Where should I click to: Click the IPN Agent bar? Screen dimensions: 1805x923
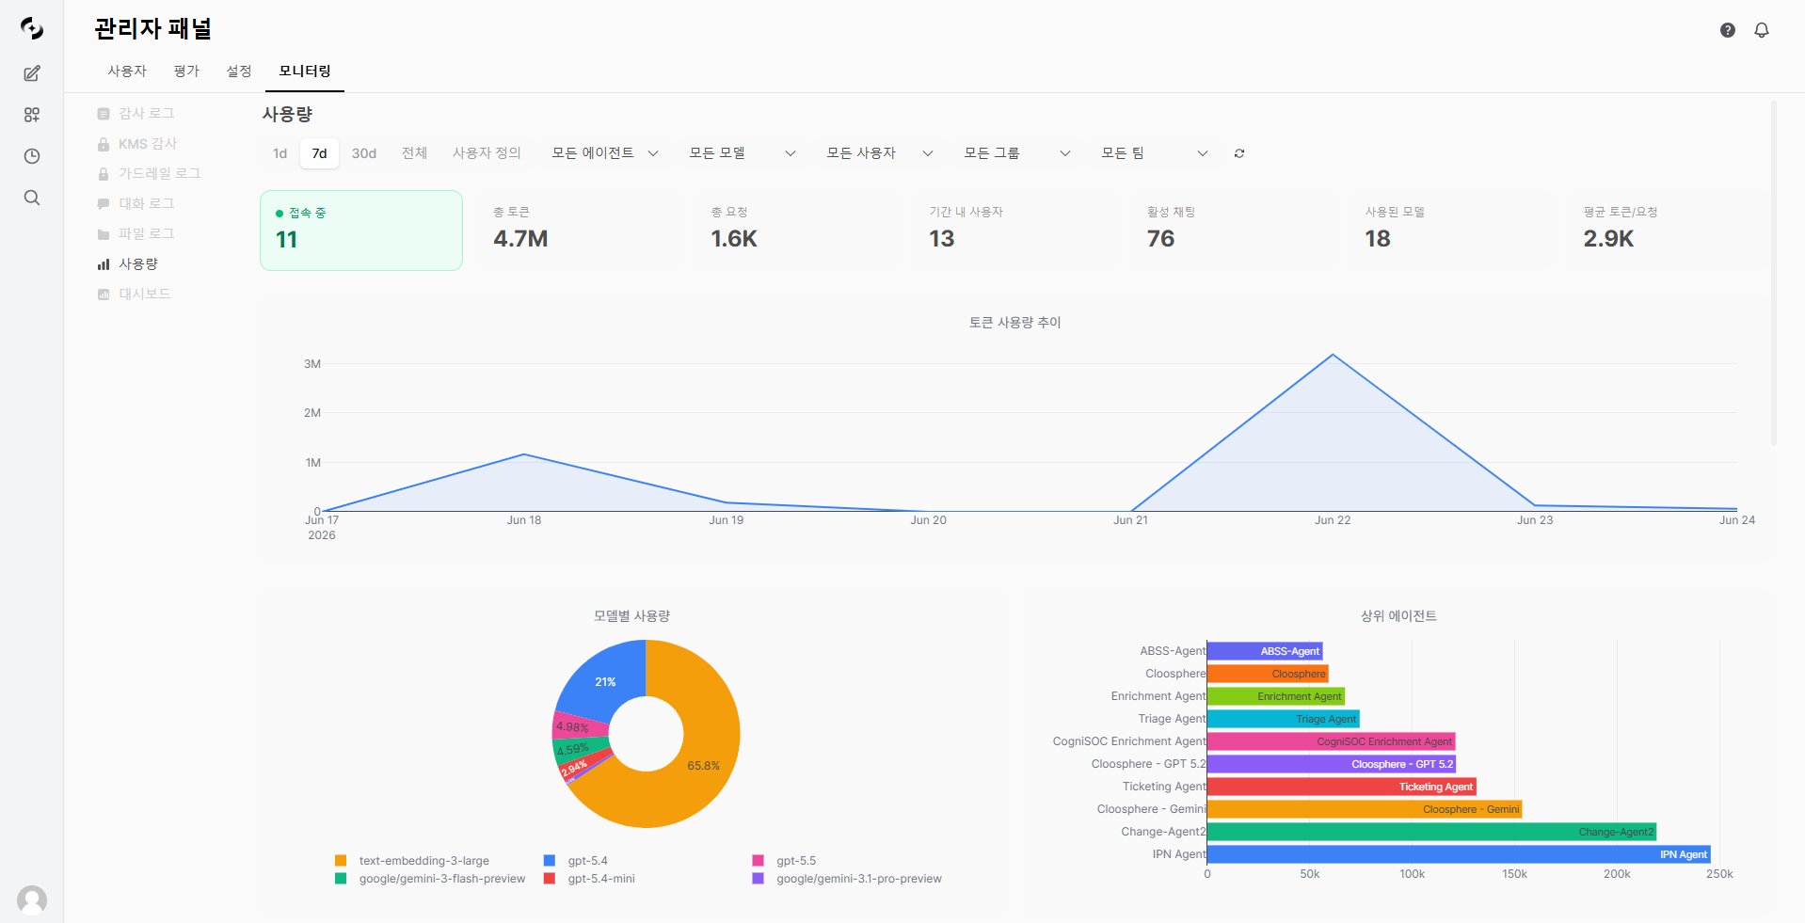point(1458,854)
